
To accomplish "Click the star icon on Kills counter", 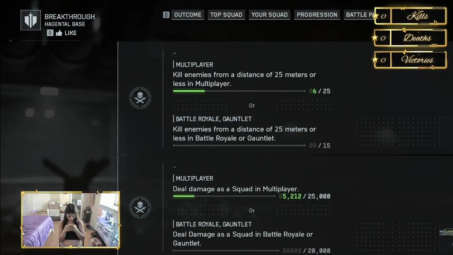I will 375,16.
